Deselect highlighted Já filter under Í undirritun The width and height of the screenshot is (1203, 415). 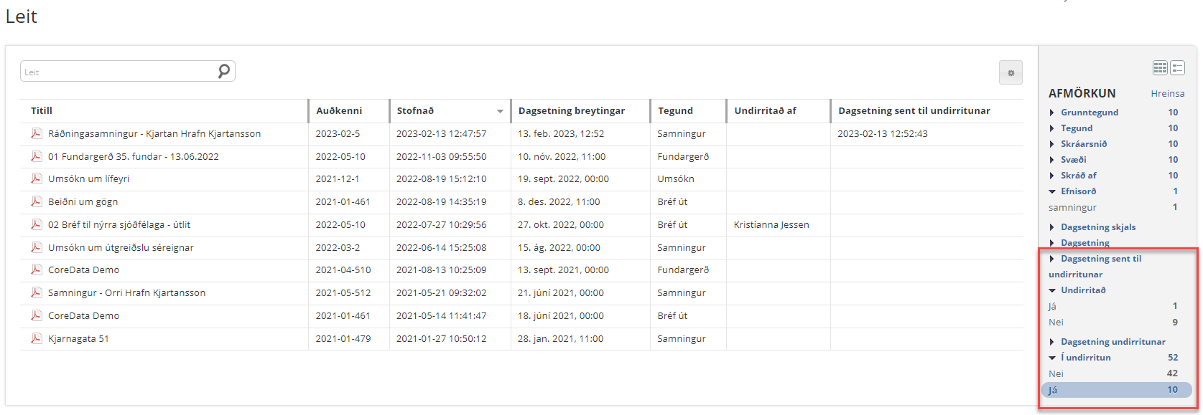click(x=1116, y=390)
